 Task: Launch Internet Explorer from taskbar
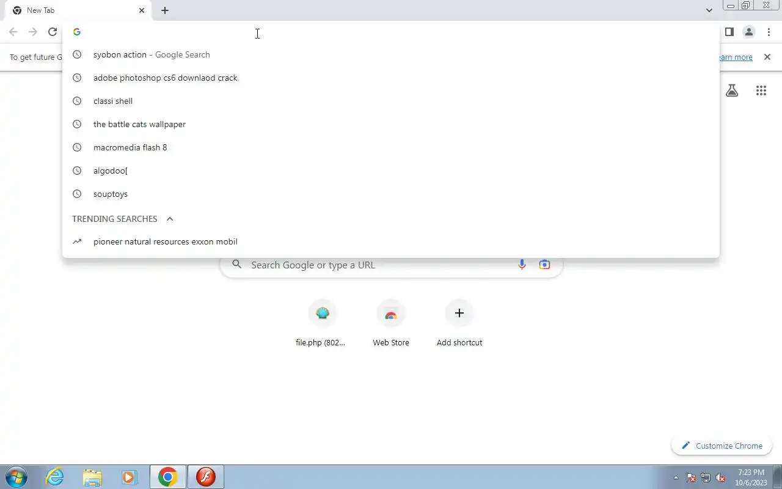[55, 477]
